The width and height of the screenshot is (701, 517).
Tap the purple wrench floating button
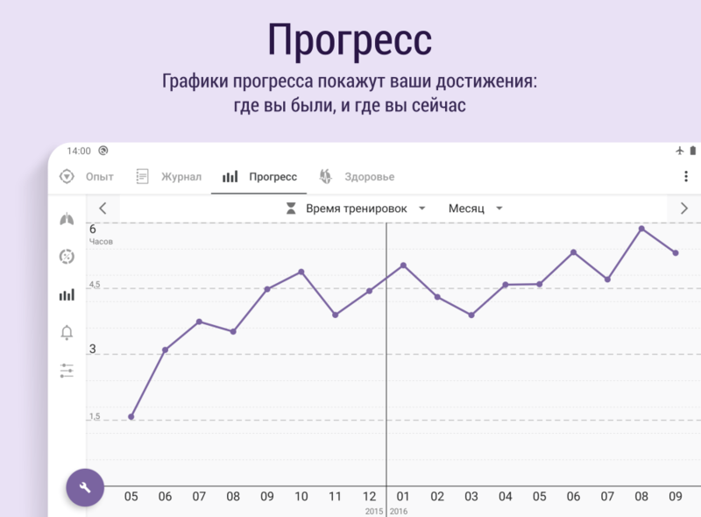point(85,487)
